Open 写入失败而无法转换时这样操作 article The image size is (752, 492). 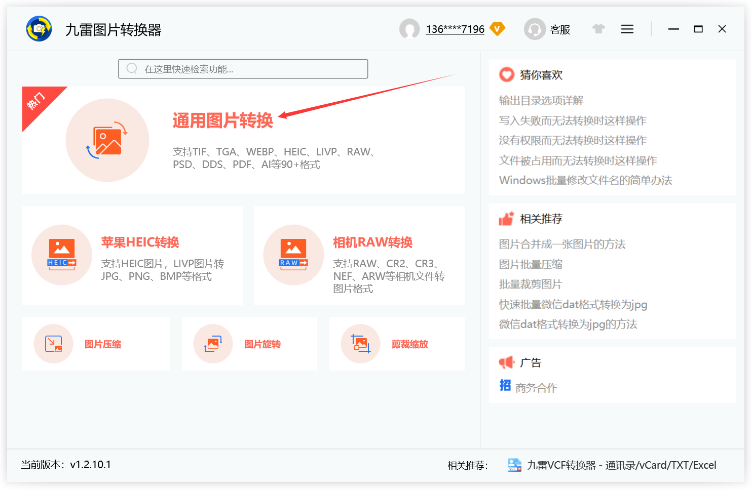pyautogui.click(x=573, y=120)
